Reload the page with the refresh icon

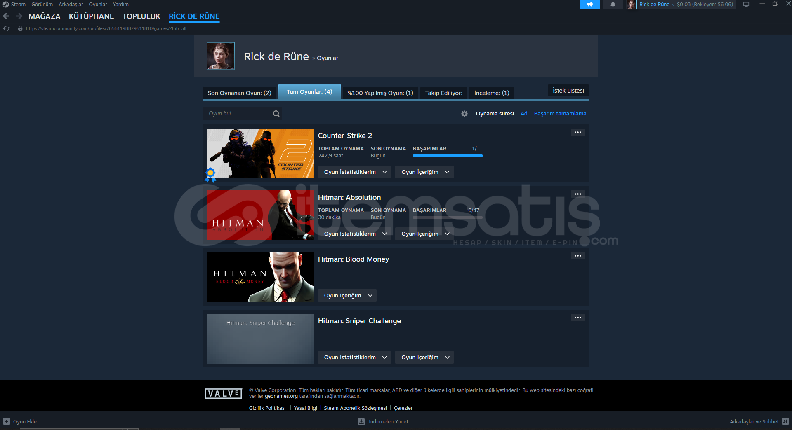coord(7,28)
